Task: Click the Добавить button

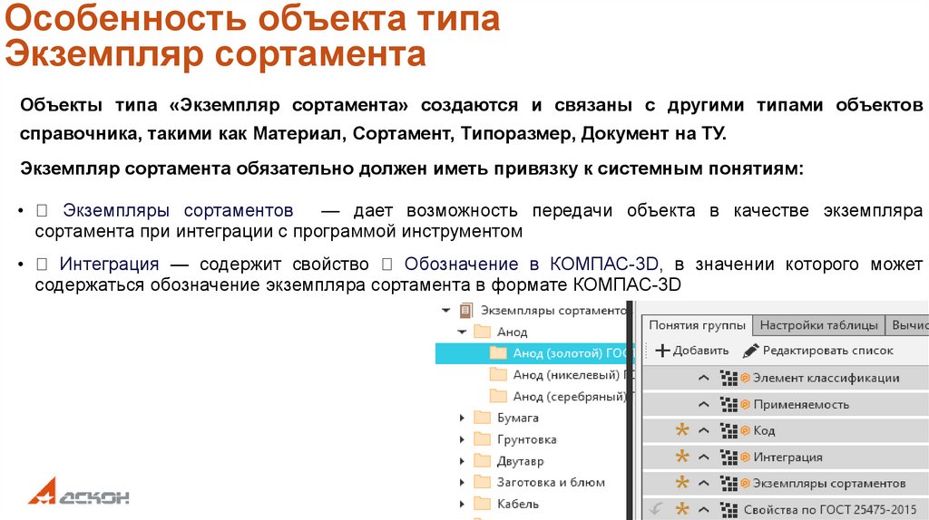Action: click(x=691, y=351)
